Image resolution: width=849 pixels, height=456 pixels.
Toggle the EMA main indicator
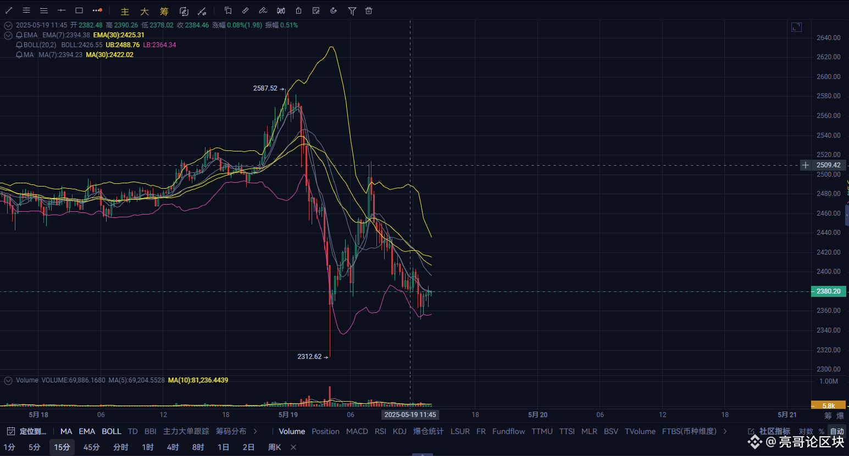tap(87, 431)
